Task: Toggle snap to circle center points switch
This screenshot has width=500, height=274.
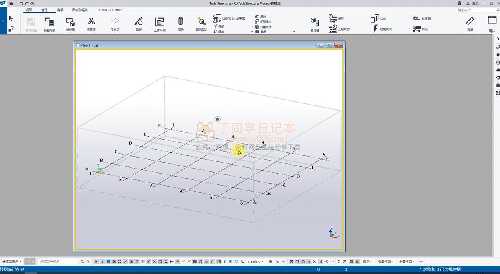Action: coord(303,261)
